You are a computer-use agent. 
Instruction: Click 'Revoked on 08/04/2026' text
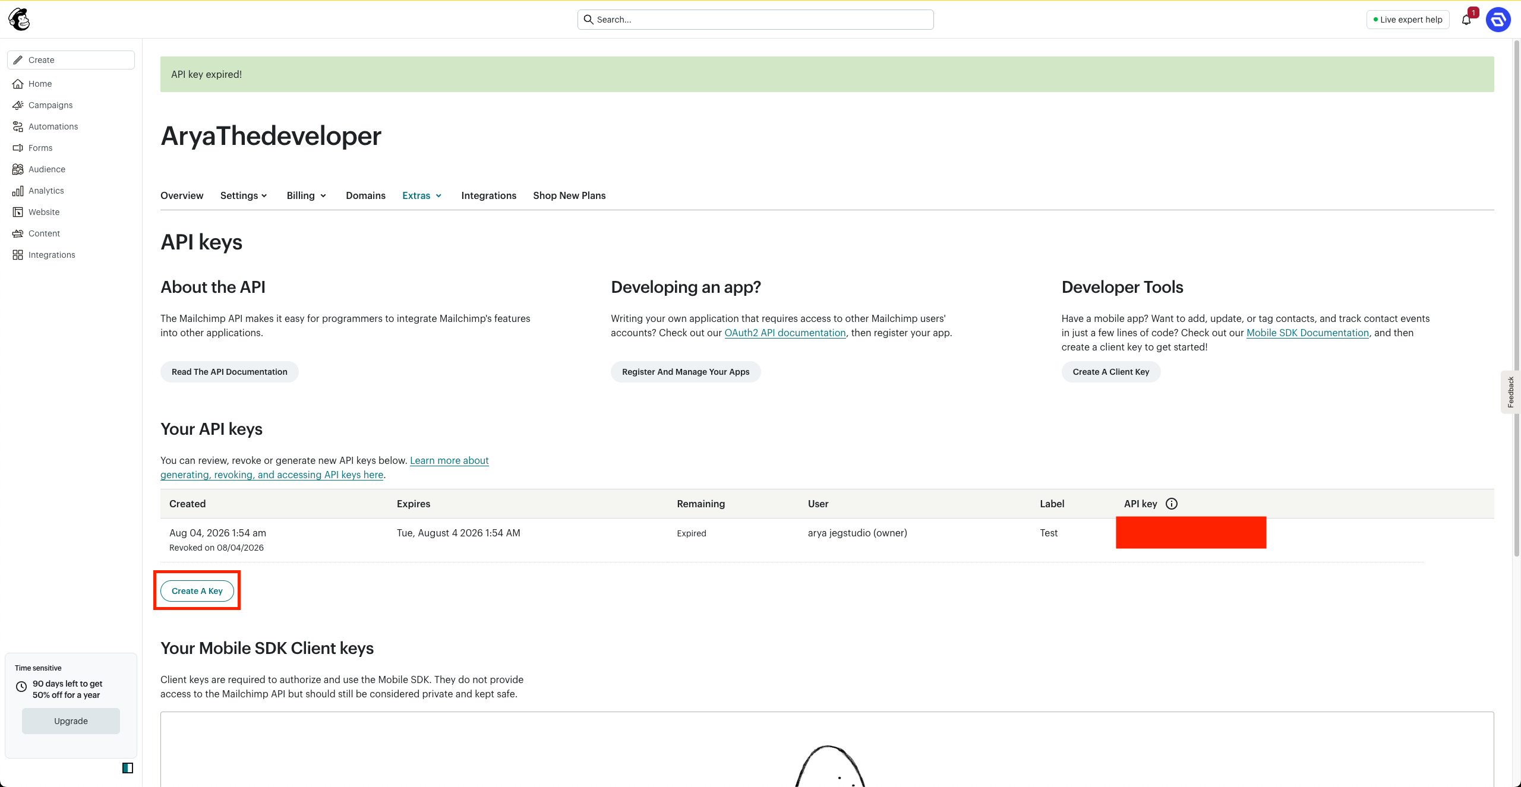[x=216, y=548]
